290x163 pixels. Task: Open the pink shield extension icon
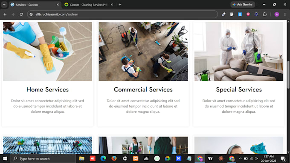(248, 14)
